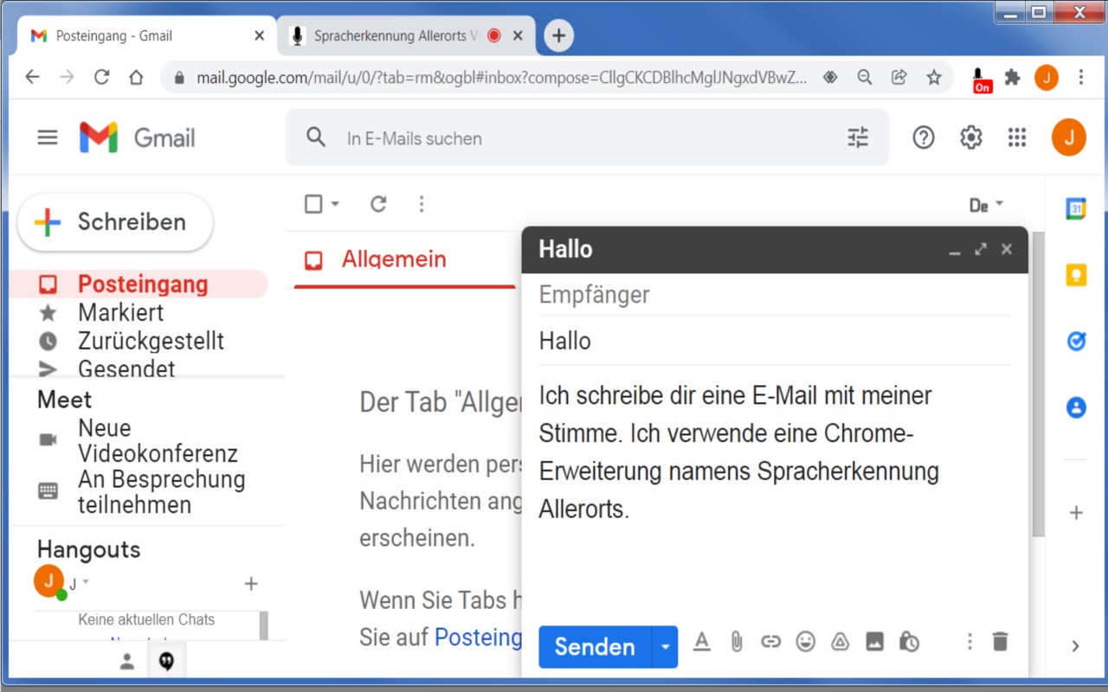Screen dimensions: 1108x692
Task: Click the search magnifier icon in Gmail
Action: click(x=316, y=138)
